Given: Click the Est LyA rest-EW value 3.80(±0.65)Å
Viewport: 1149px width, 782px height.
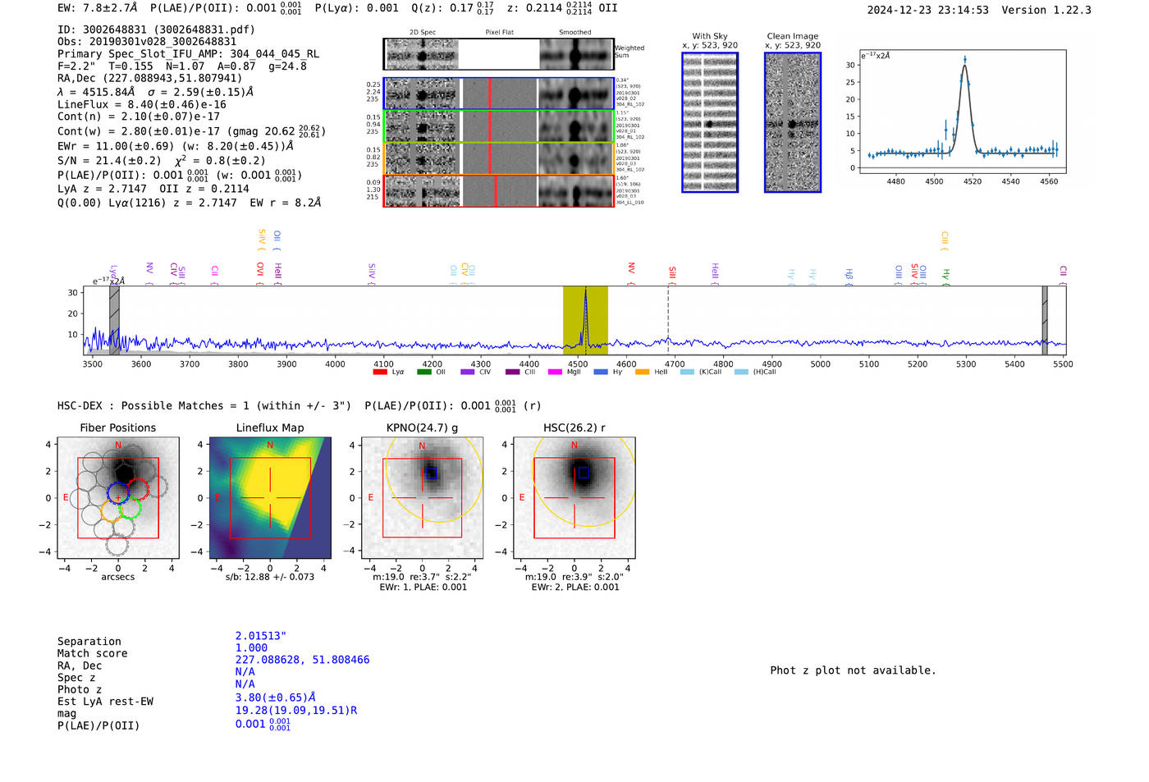Looking at the screenshot, I should [276, 697].
